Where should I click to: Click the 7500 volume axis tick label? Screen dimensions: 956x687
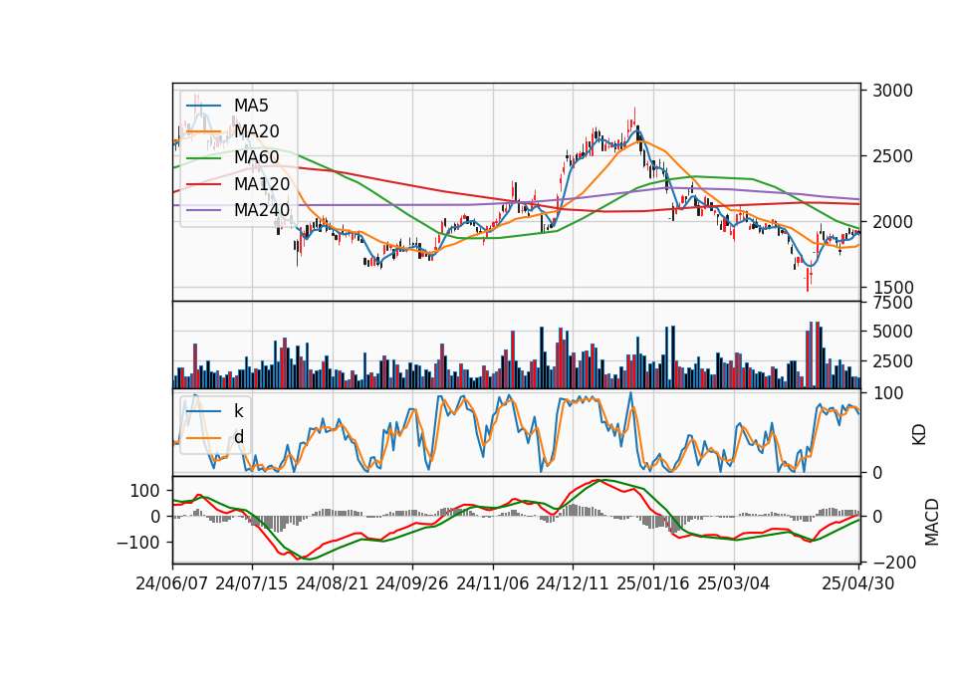(892, 303)
